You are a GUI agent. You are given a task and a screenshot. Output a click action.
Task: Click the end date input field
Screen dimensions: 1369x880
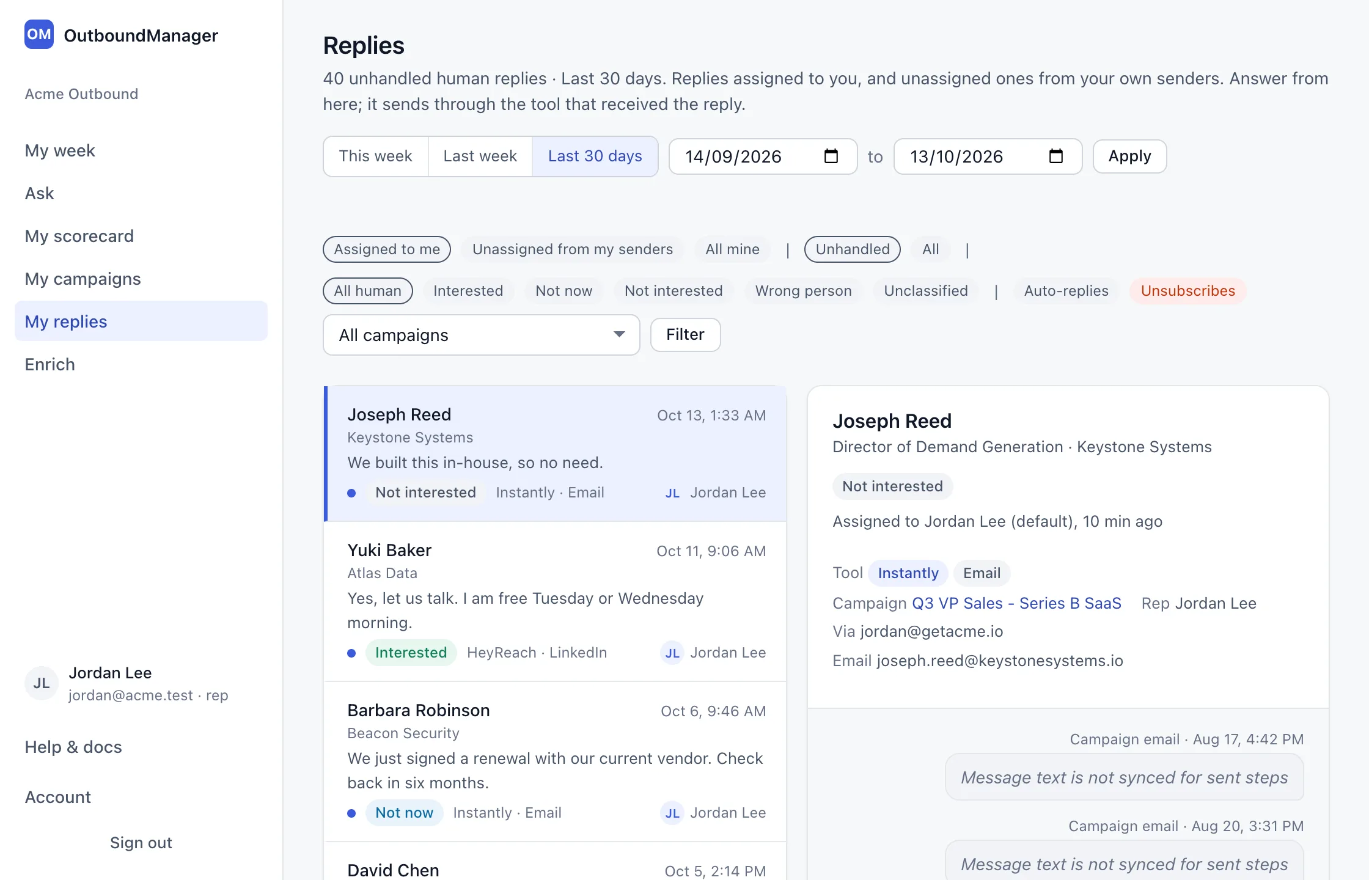click(x=988, y=156)
